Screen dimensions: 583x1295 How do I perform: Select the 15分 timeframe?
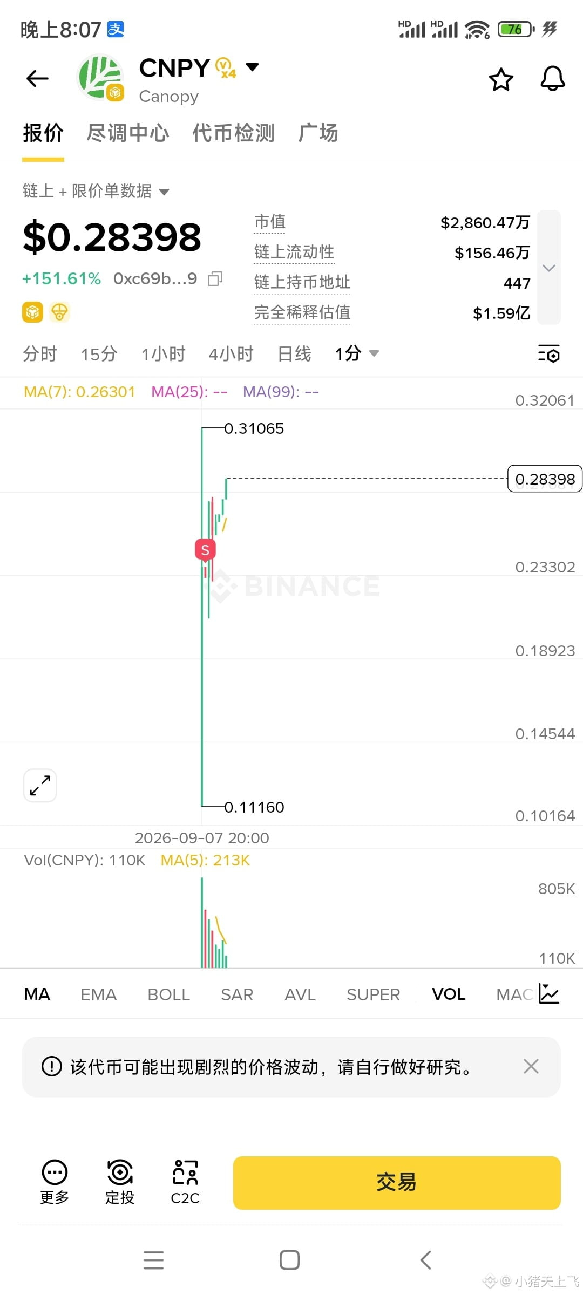point(99,354)
